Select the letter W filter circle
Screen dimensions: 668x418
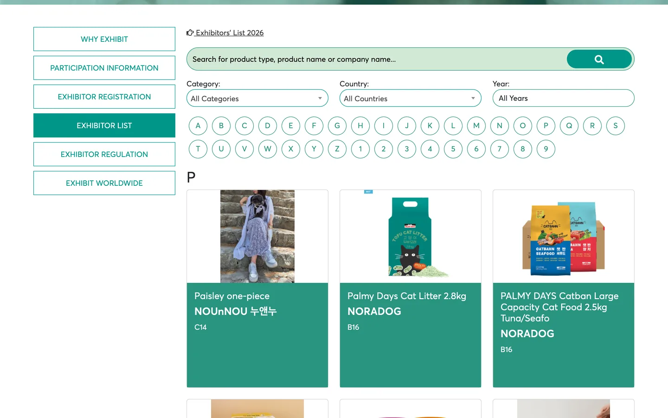[268, 149]
